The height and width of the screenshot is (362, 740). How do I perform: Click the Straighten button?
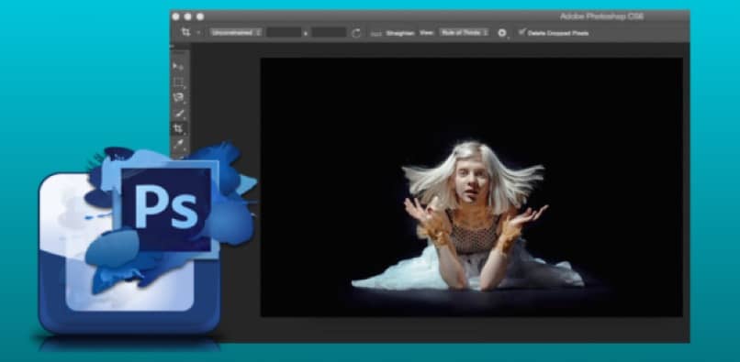(x=399, y=33)
